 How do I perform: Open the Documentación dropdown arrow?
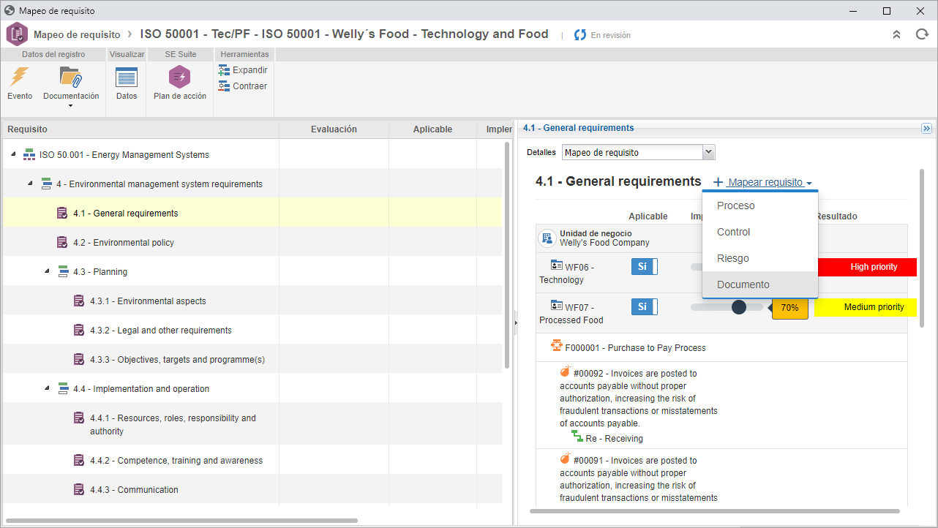pos(71,106)
